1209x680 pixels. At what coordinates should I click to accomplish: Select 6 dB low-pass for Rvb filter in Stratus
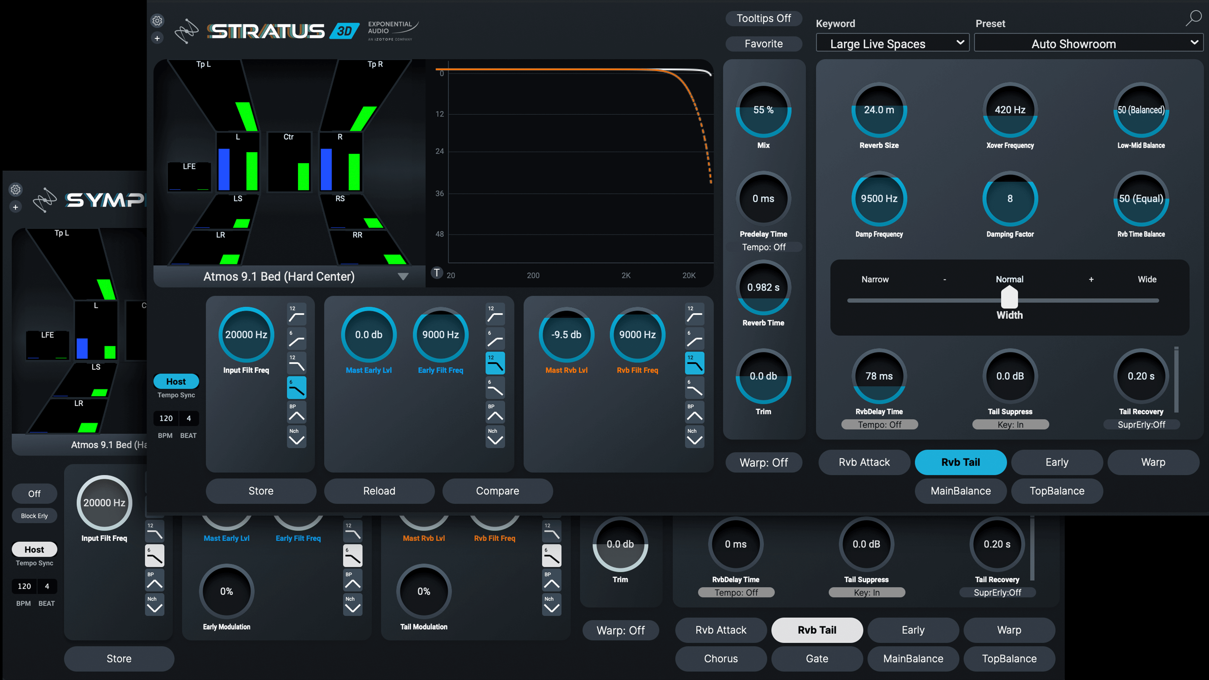tap(695, 388)
